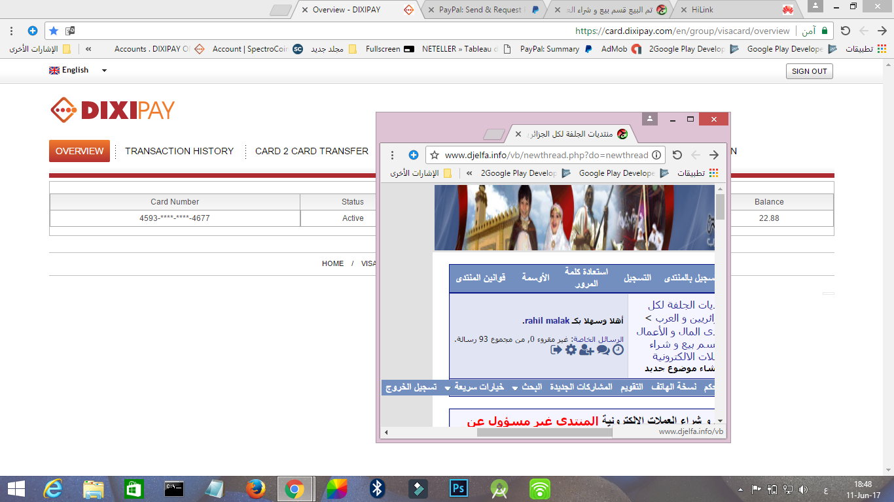The width and height of the screenshot is (894, 502).
Task: Open TRANSACTION HISTORY tab in DIXIPAY
Action: (179, 151)
